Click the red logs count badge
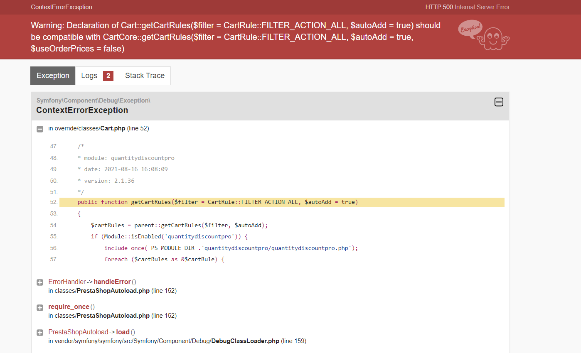Image resolution: width=581 pixels, height=353 pixels. [x=108, y=76]
